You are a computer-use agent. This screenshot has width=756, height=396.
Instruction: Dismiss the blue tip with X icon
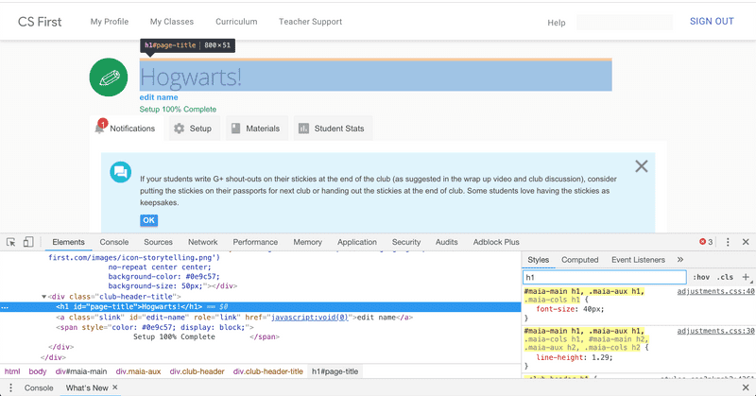click(x=642, y=166)
